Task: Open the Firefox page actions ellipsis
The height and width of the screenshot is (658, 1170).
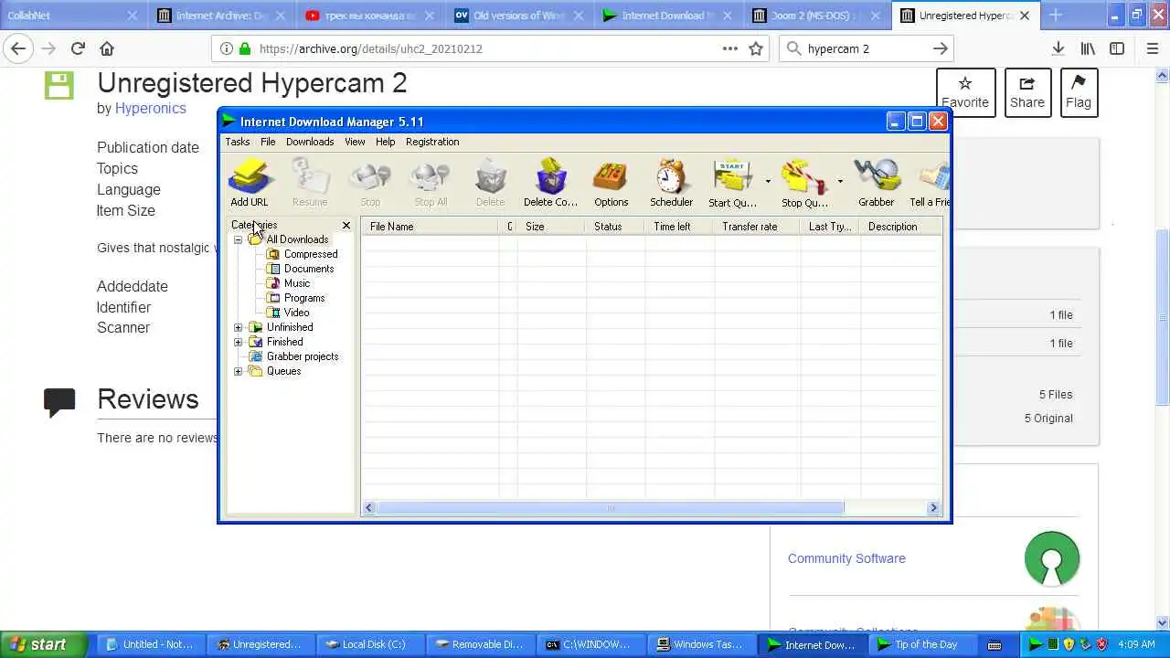Action: [x=730, y=48]
